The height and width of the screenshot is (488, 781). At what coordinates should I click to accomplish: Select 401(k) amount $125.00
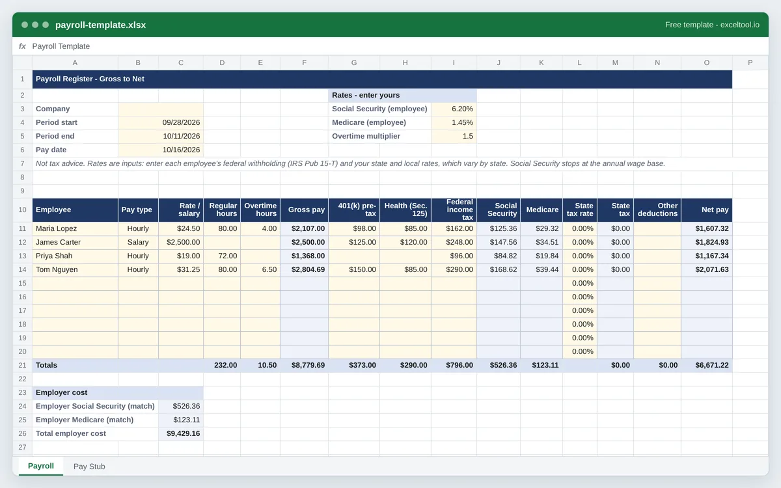(354, 242)
